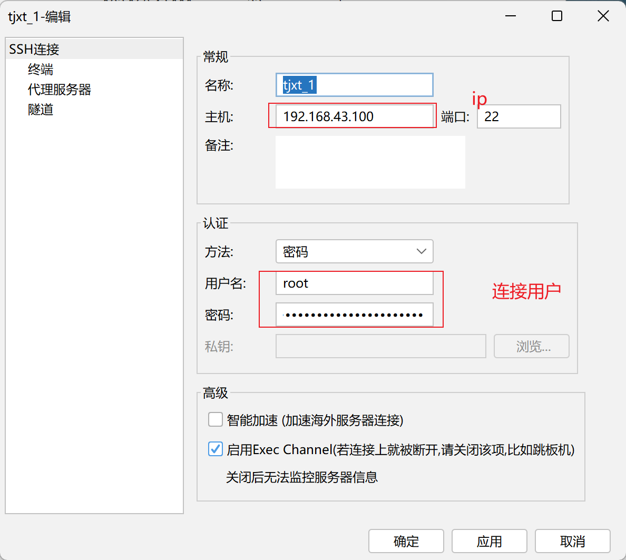Maximize the tjxt_1-编辑 window
This screenshot has height=560, width=626.
(x=557, y=16)
